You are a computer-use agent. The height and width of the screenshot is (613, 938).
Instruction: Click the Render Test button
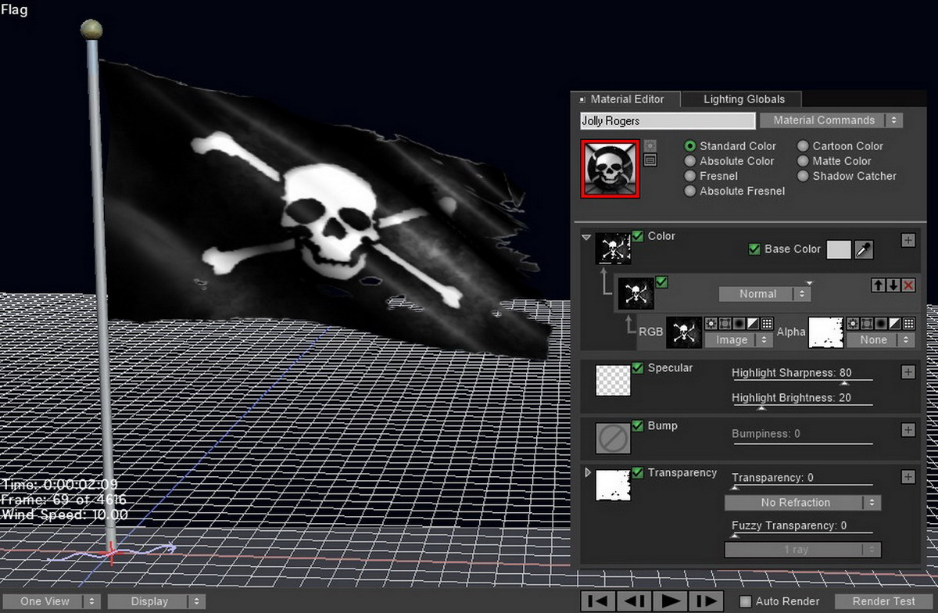pyautogui.click(x=884, y=601)
